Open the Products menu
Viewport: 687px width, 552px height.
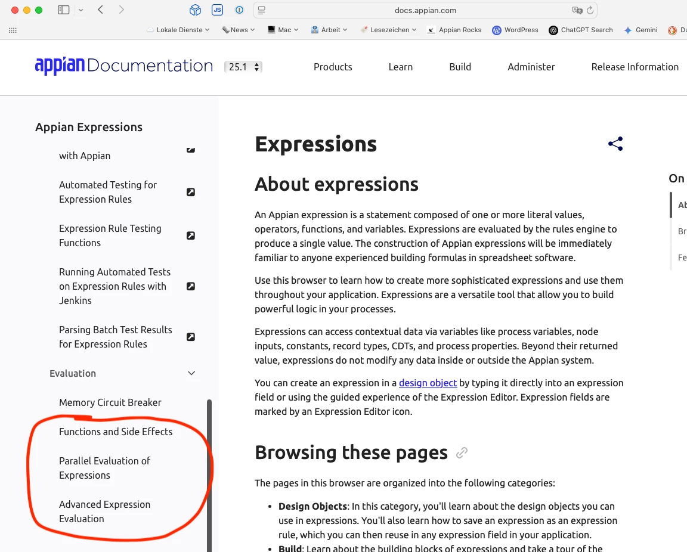click(333, 67)
